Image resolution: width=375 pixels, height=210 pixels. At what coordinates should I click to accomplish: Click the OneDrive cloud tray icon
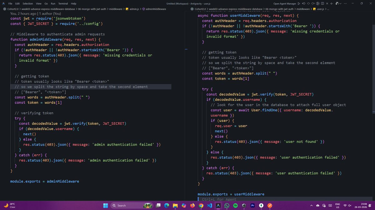pos(318,205)
